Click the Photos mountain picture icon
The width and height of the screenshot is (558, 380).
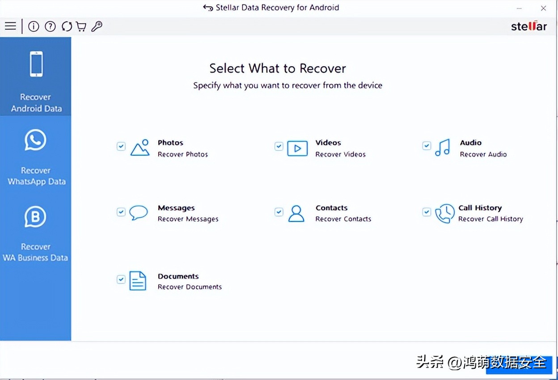pyautogui.click(x=140, y=148)
